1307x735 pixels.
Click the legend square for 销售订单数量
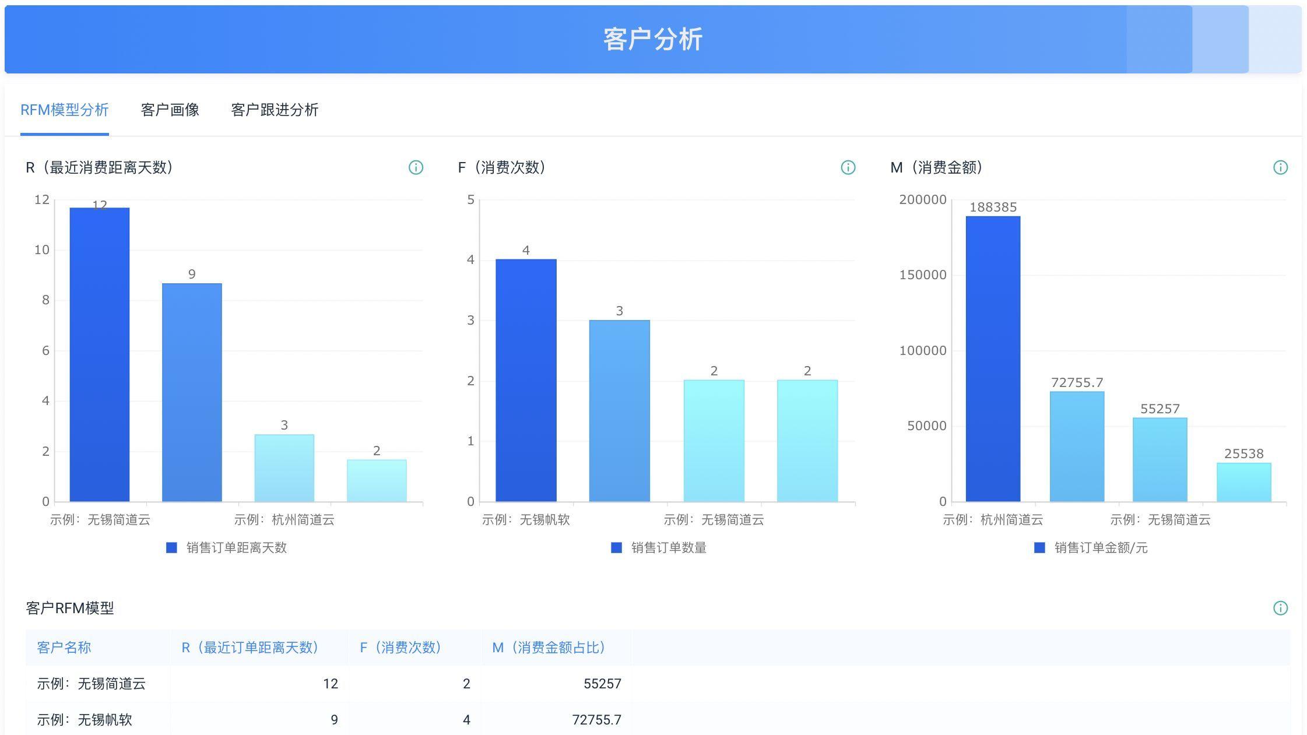(616, 547)
